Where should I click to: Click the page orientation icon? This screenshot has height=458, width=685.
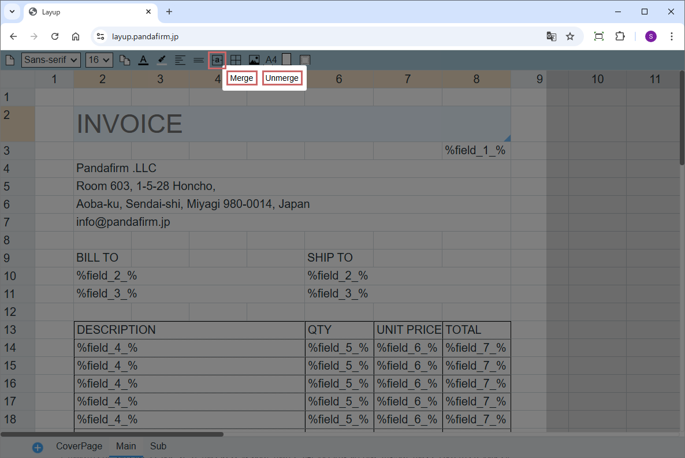tap(286, 60)
